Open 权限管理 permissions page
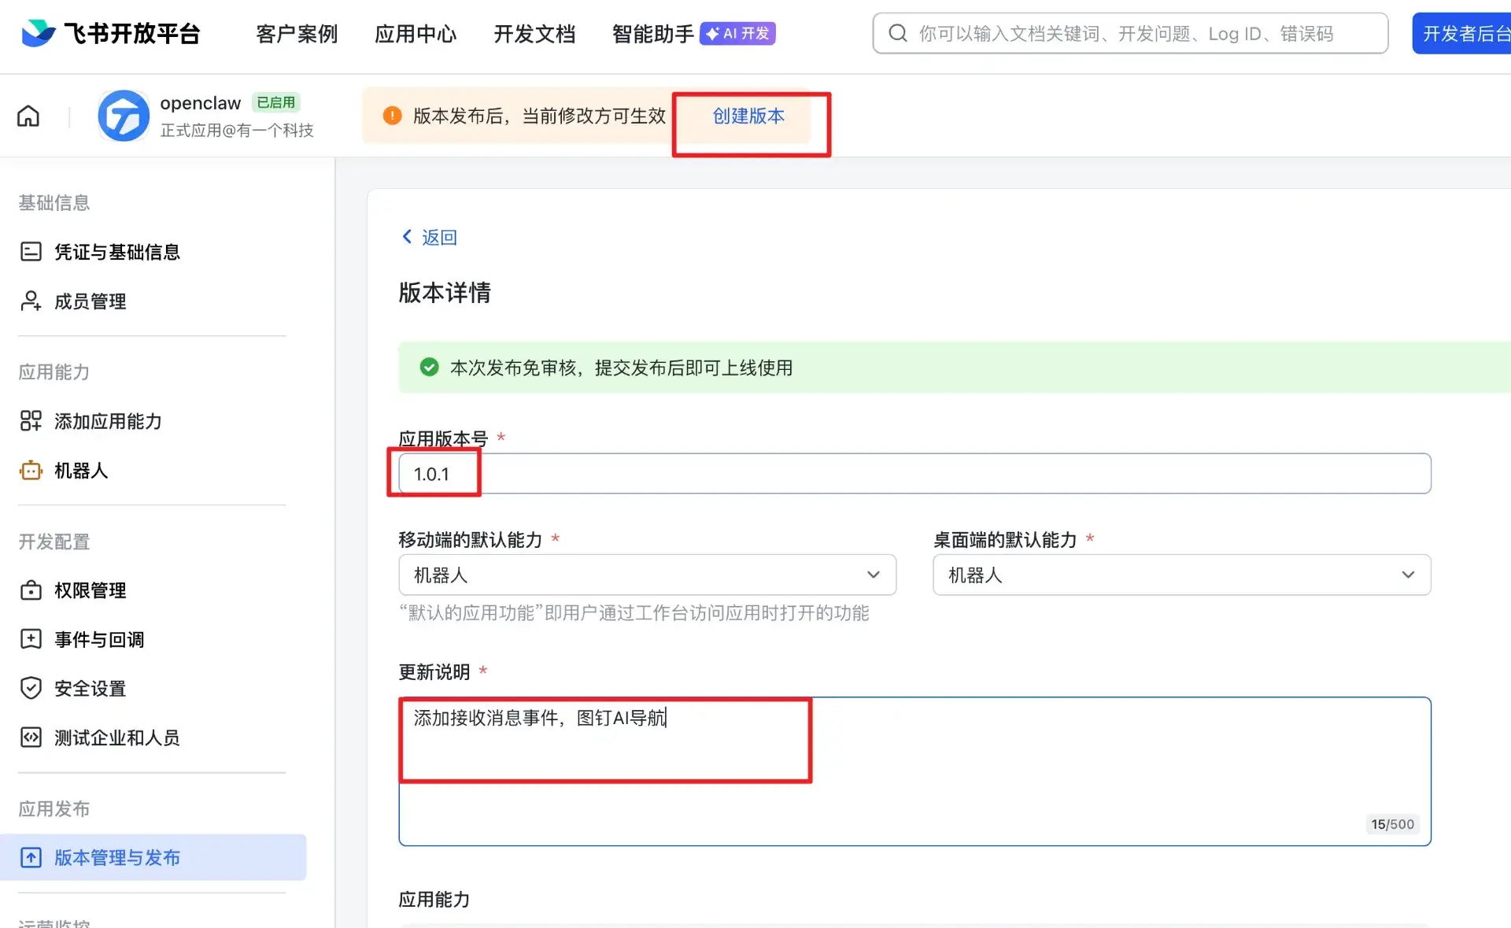 pos(90,590)
